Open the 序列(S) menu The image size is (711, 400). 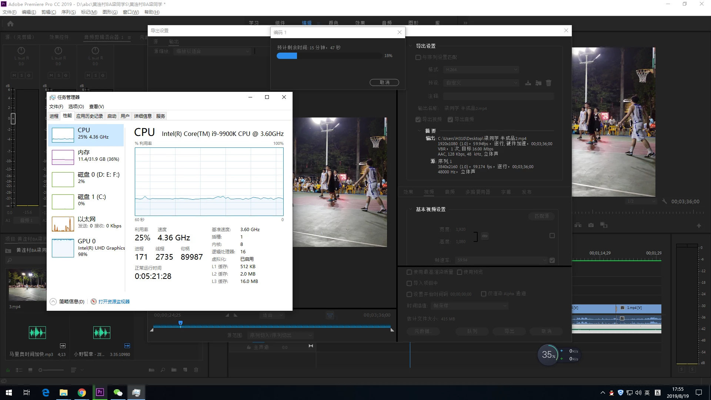pos(68,12)
